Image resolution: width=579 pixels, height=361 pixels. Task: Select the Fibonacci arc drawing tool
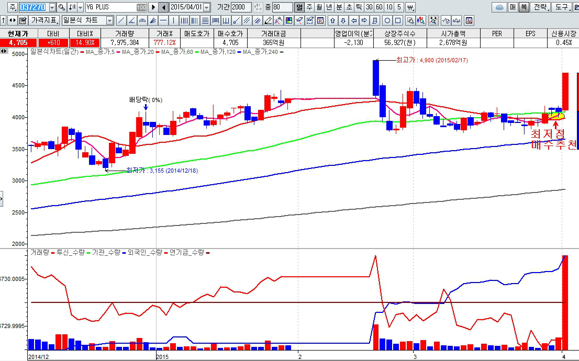point(142,20)
